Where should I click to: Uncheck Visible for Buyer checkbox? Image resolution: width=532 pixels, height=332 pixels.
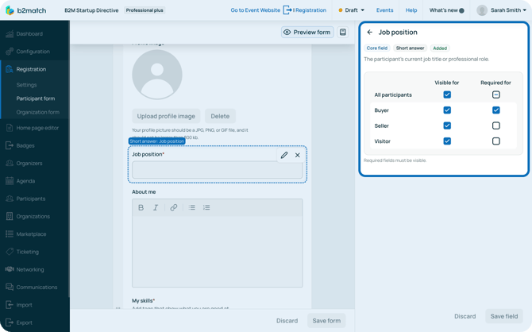point(447,110)
